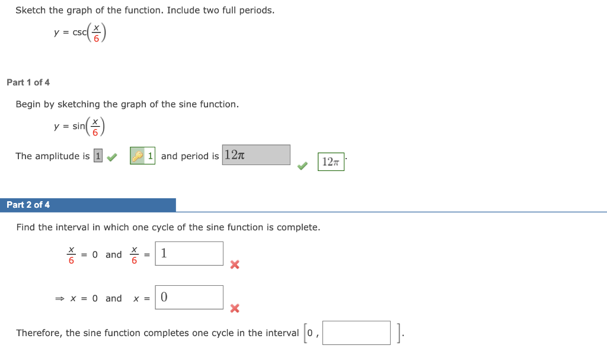Select the amplitude answer box showing 1
Viewport: 607px width, 361px height.
[97, 156]
